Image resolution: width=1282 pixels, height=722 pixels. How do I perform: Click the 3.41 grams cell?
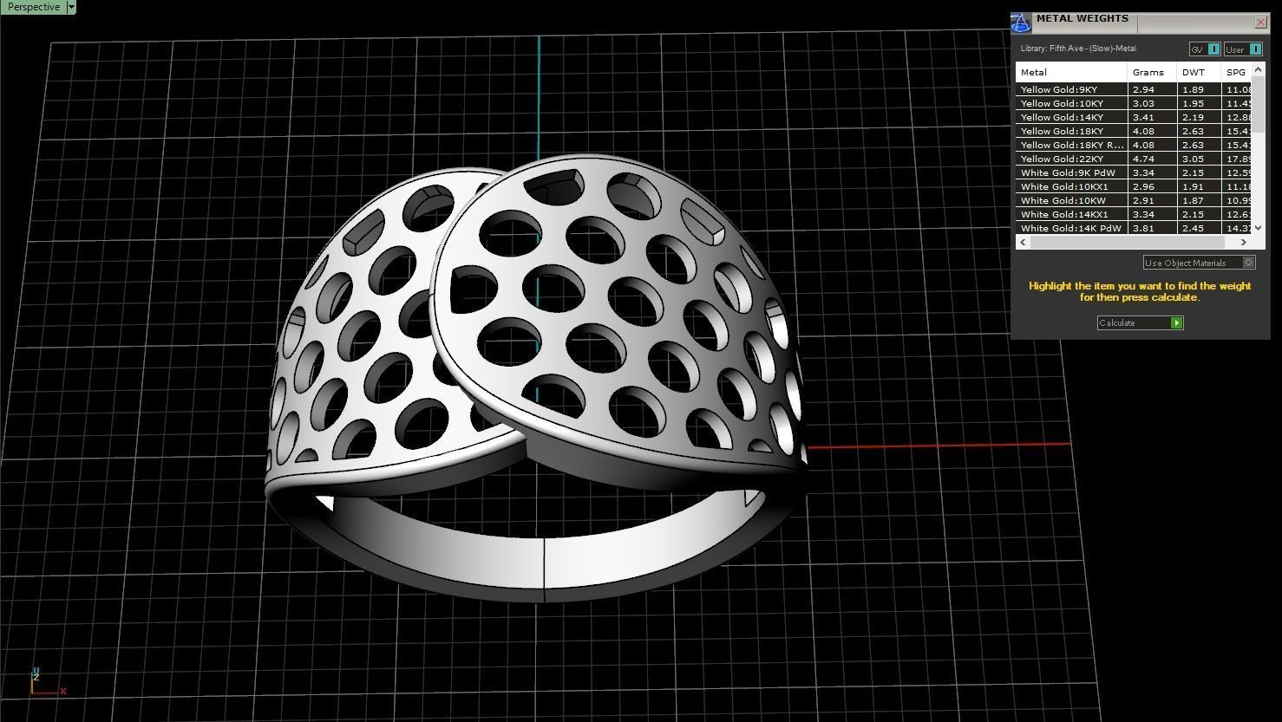coord(1152,117)
